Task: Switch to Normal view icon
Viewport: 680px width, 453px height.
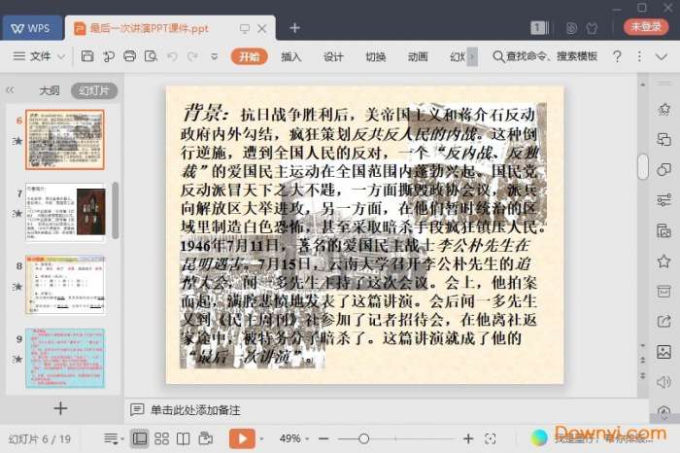Action: 140,438
